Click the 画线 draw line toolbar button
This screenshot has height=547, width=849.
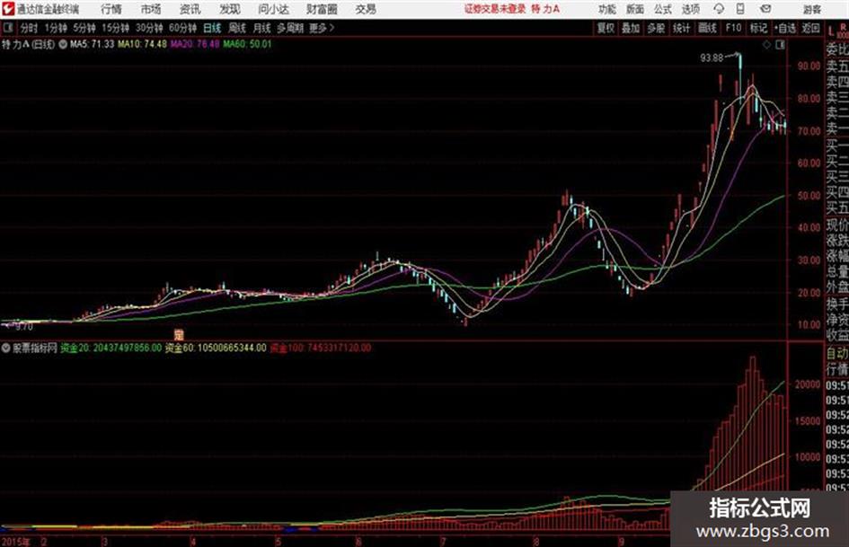pyautogui.click(x=707, y=28)
